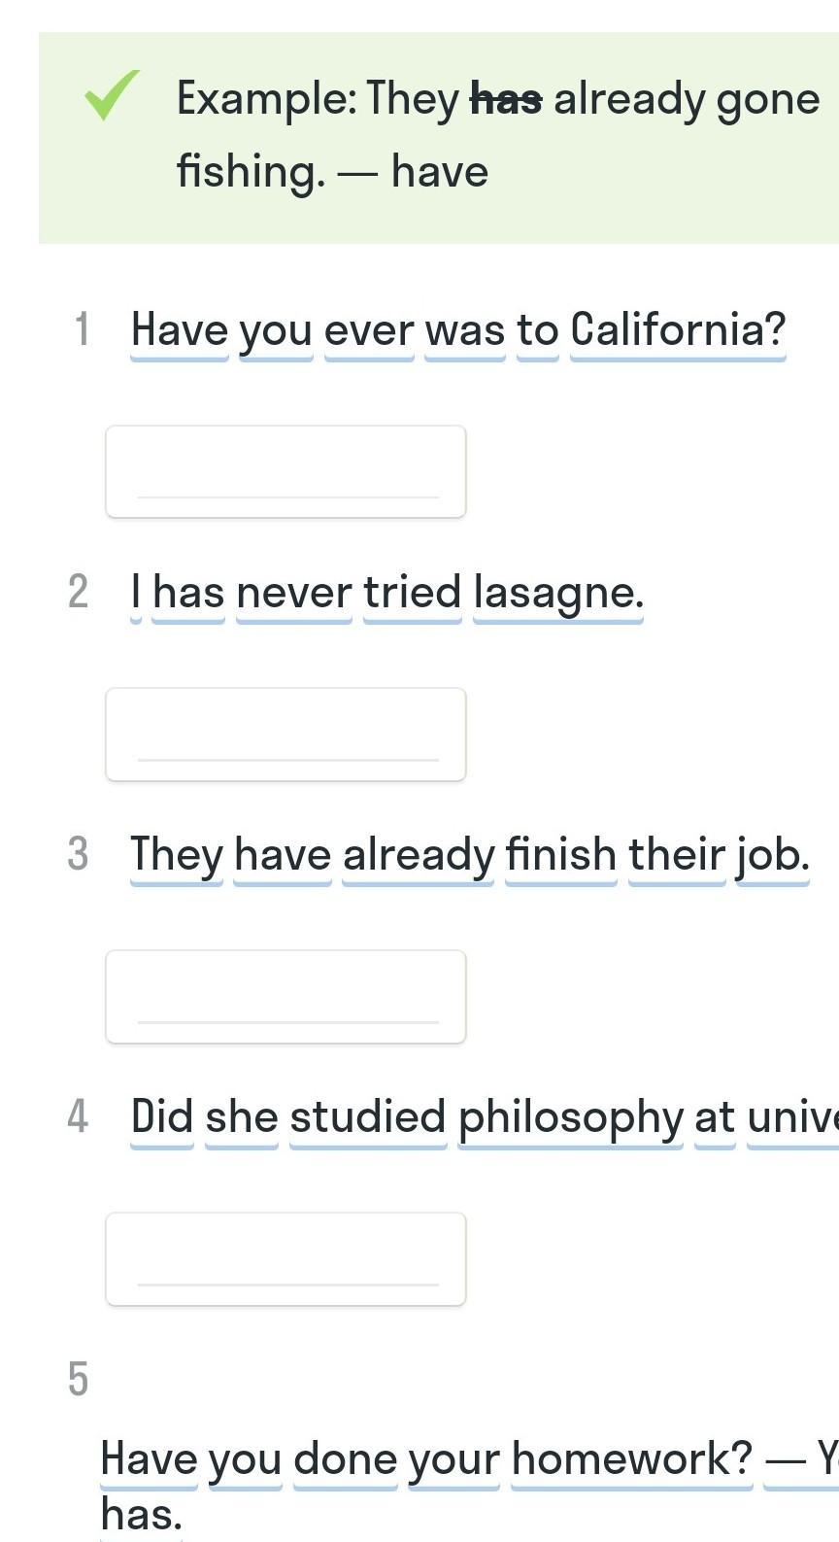This screenshot has height=1542, width=839.
Task: Select the word 'lasagne.' in sentence 2
Action: 558,593
